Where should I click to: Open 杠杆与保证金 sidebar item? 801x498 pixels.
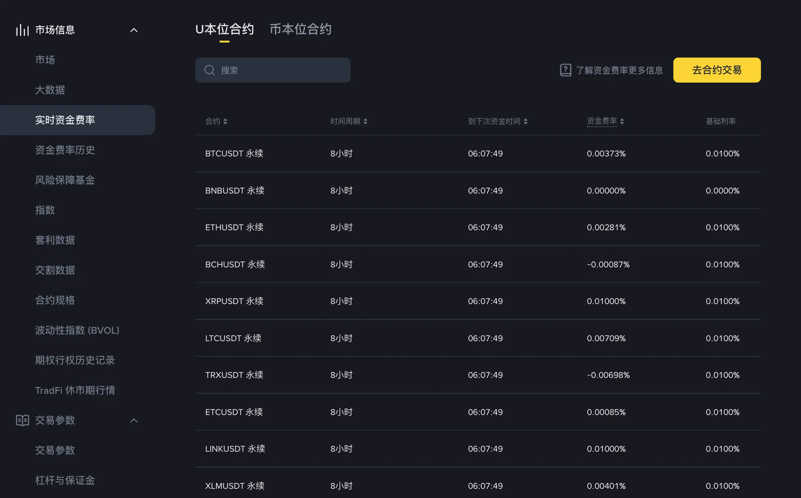pyautogui.click(x=65, y=480)
